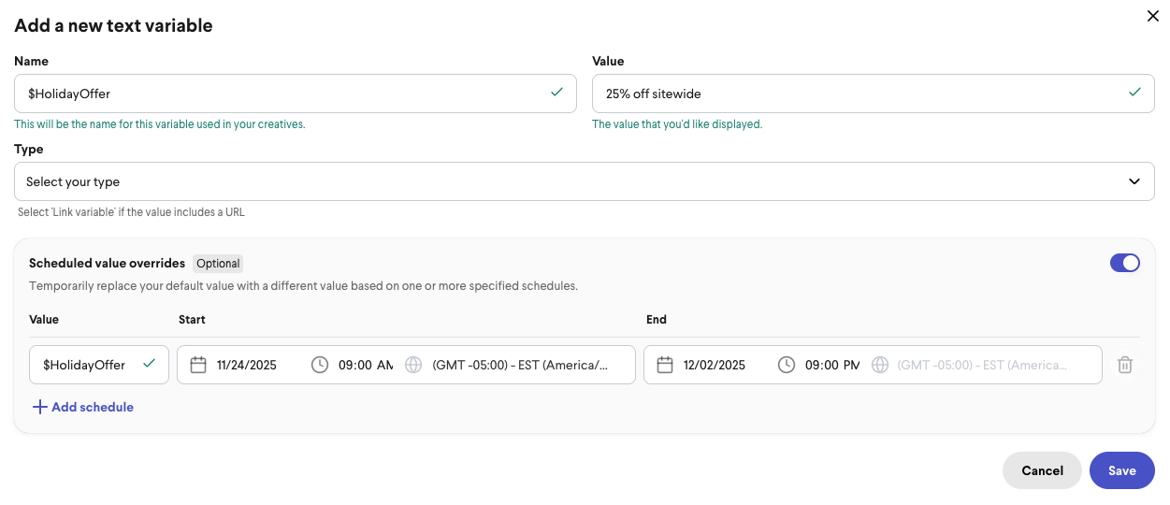Open the Start timezone EST dropdown

520,365
